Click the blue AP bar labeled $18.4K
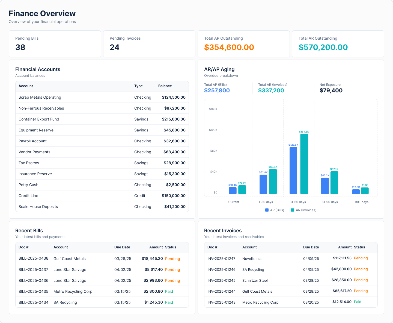Viewport: 393px width, 323px height. point(233,190)
